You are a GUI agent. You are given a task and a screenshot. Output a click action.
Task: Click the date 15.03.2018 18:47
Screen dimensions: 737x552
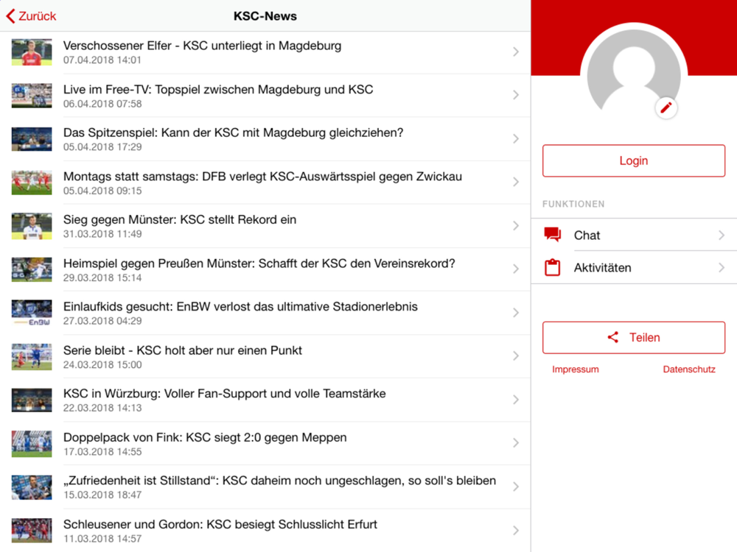pos(102,495)
